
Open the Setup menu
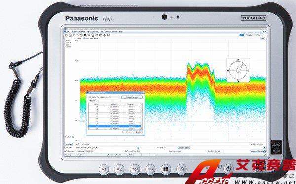tap(89, 32)
